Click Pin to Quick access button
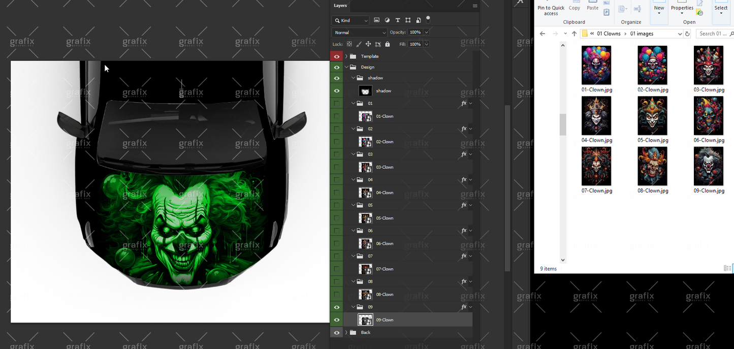734x349 pixels. (x=551, y=10)
